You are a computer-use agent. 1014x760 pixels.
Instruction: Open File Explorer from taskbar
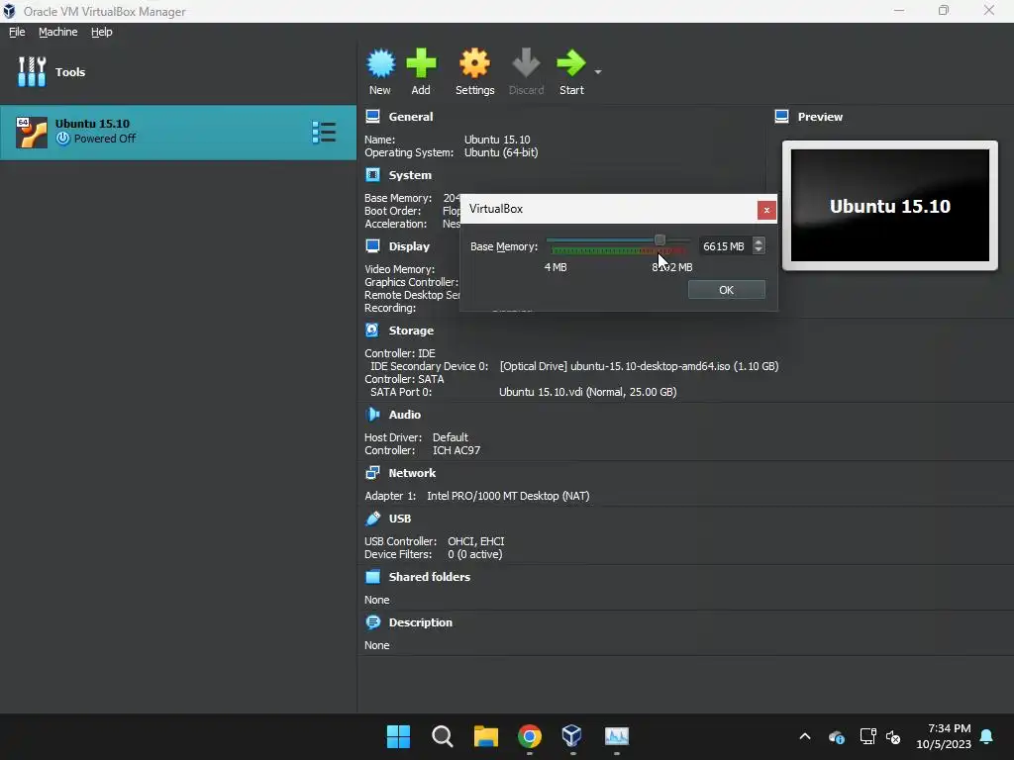click(485, 736)
